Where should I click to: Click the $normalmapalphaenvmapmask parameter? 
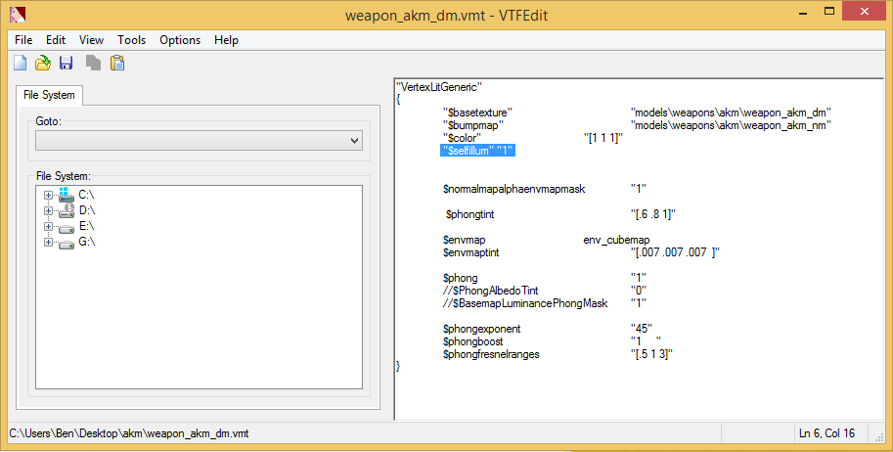(513, 189)
